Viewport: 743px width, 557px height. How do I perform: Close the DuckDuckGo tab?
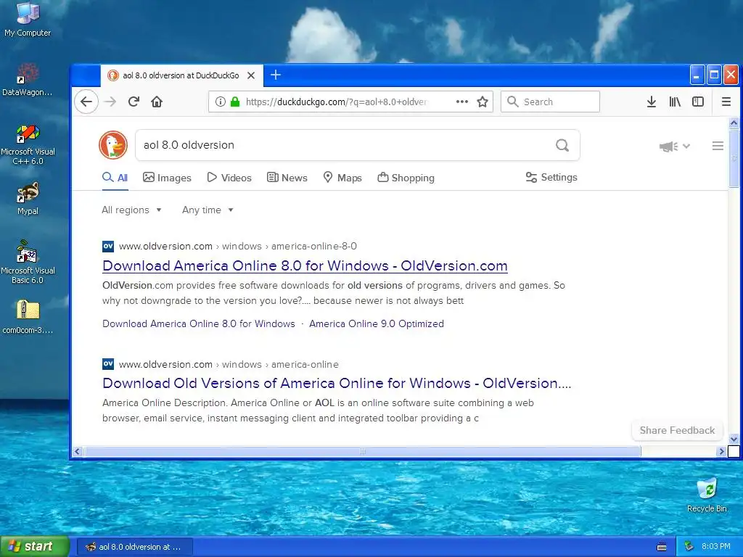[x=251, y=75]
